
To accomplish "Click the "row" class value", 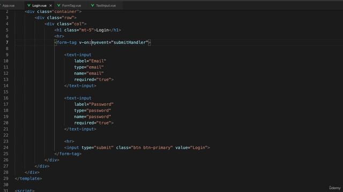I will 68,18.
